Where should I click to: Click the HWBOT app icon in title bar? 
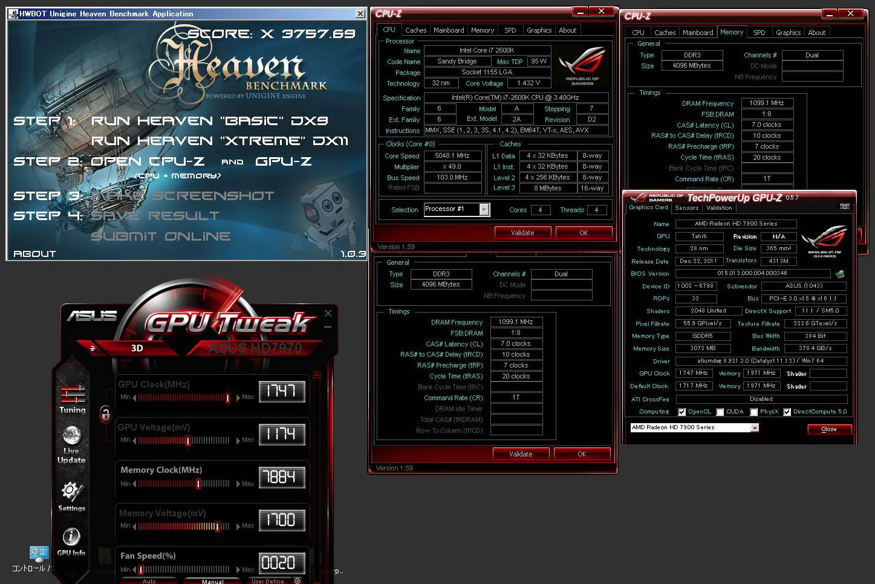[x=13, y=13]
